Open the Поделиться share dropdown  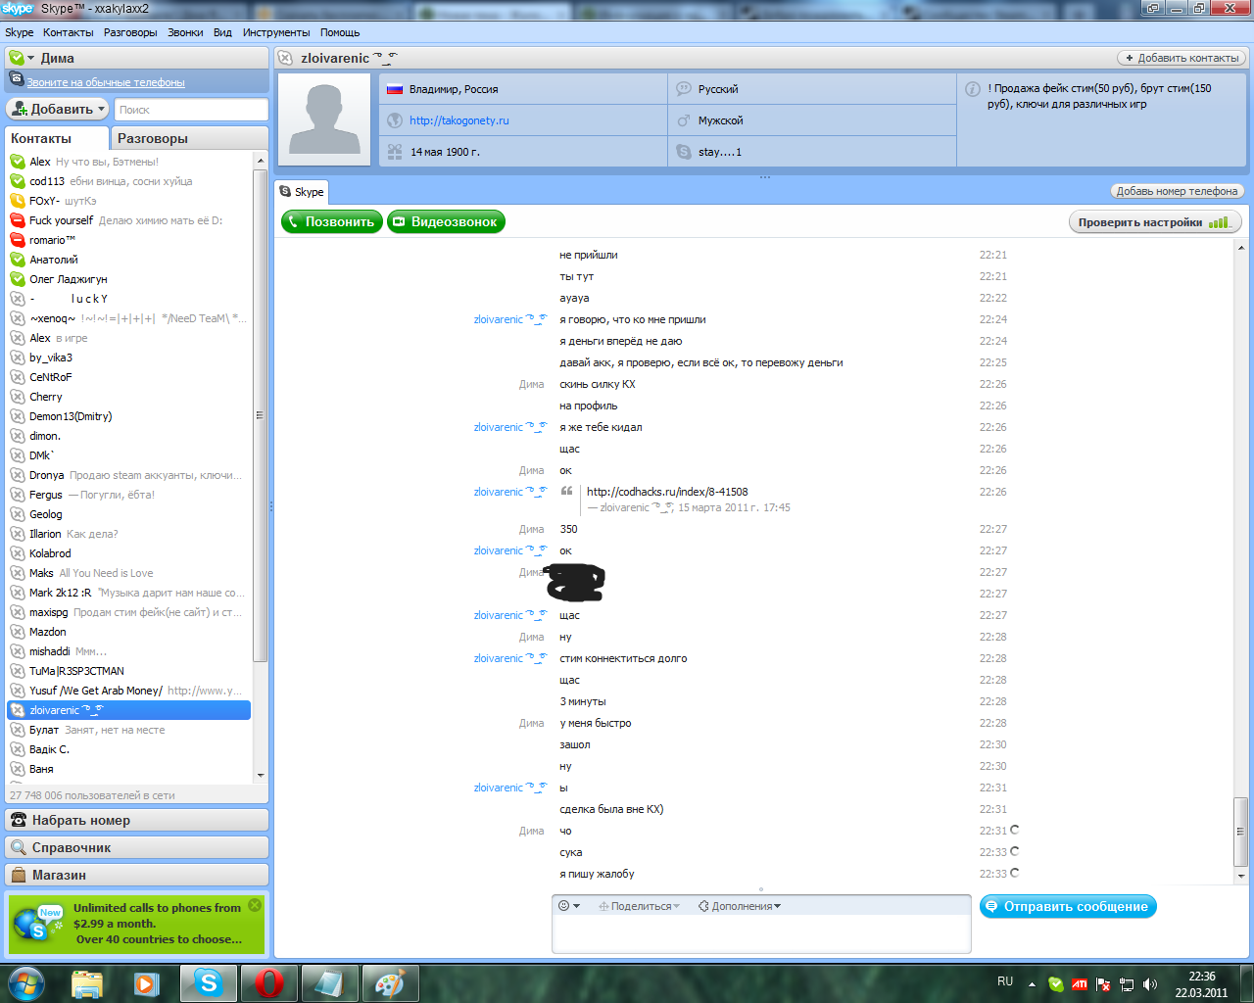(639, 906)
